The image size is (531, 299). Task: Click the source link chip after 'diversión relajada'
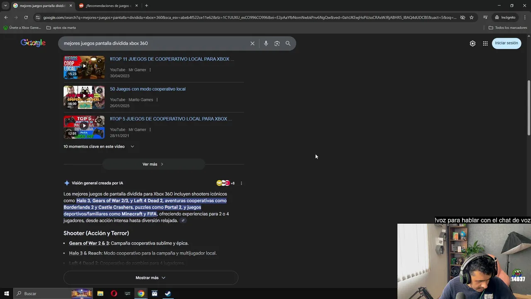[183, 221]
